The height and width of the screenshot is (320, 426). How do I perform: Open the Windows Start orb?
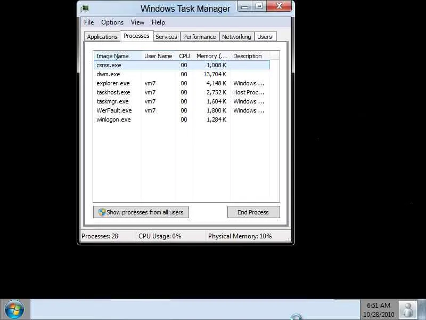pos(14,309)
